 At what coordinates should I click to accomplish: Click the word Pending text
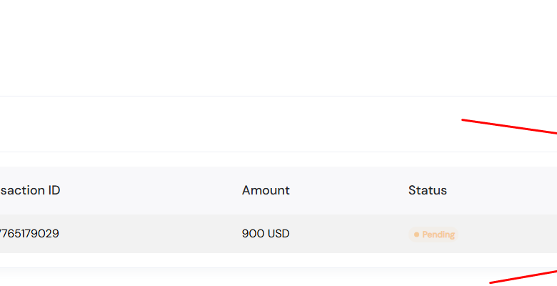click(438, 235)
